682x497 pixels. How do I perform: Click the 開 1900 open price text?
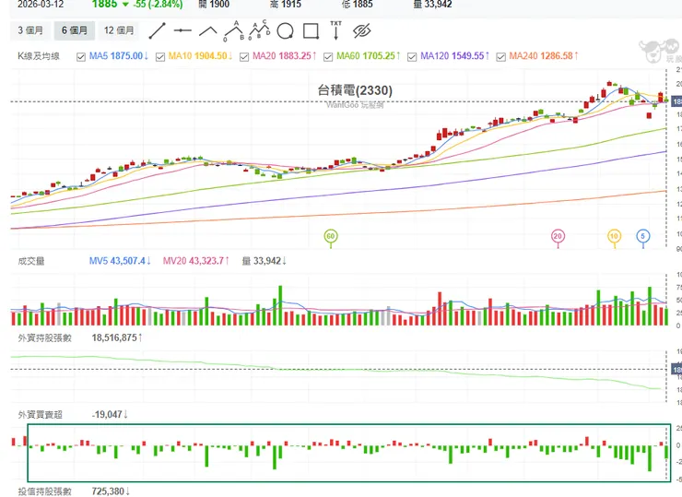(x=214, y=5)
